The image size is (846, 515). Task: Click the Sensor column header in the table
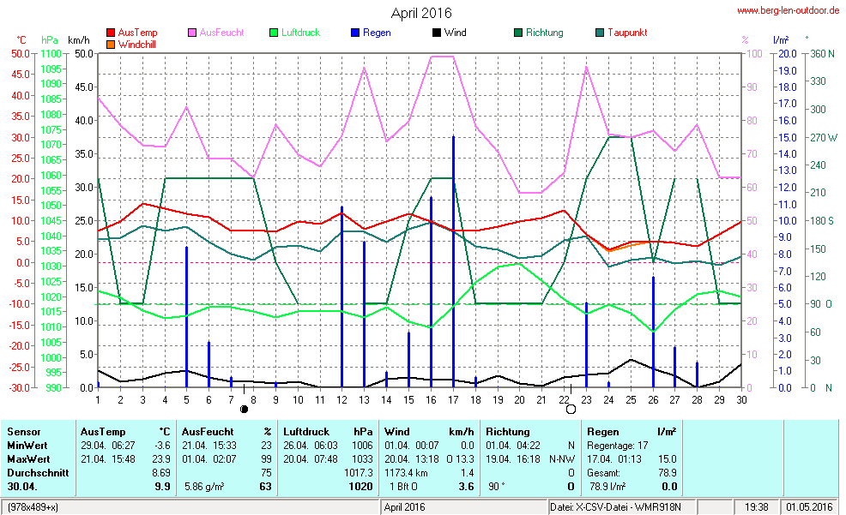pos(24,432)
